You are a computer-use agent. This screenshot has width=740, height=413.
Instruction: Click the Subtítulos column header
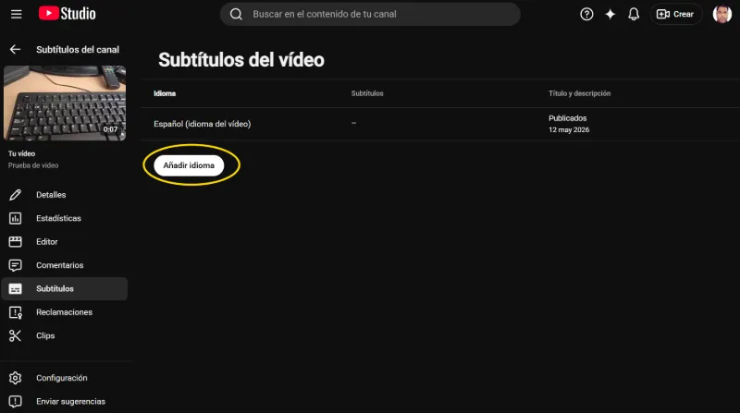[x=367, y=93]
